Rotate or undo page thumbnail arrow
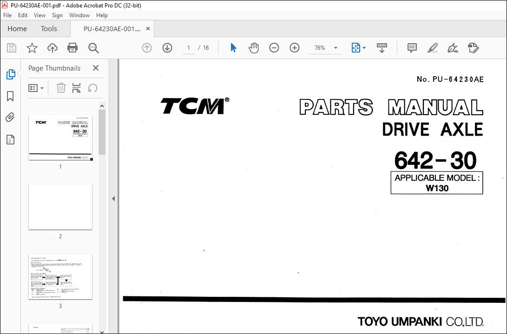507x334 pixels. pos(93,88)
